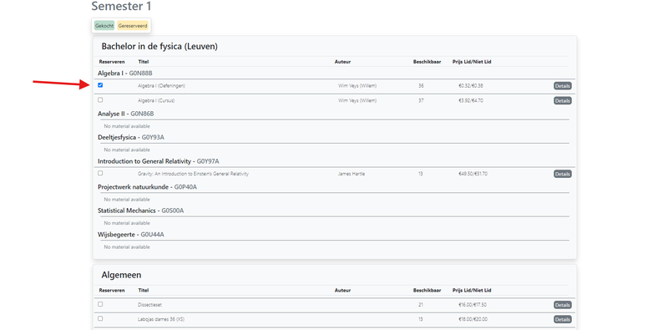Click the price €18.00/€20.00
This screenshot has width=668, height=330.
[x=473, y=319]
